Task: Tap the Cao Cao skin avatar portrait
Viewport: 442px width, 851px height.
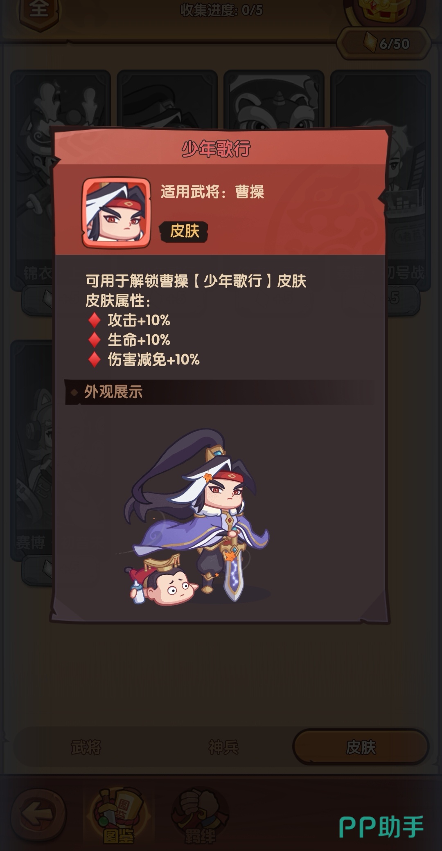Action: tap(116, 212)
